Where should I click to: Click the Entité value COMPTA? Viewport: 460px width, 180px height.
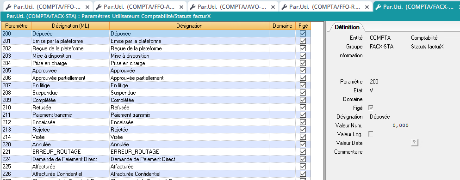tap(380, 38)
